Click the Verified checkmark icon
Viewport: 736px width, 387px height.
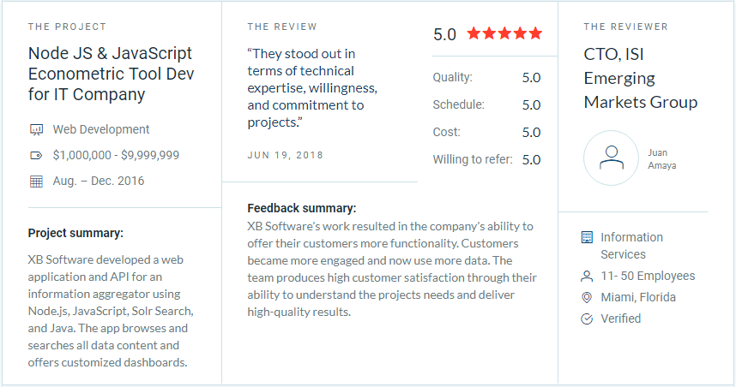[x=587, y=319]
